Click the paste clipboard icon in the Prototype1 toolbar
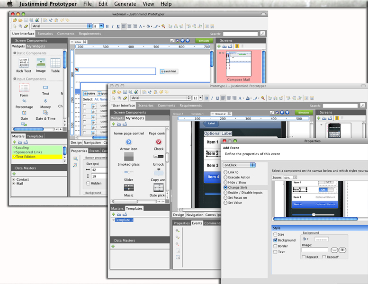 (155, 92)
